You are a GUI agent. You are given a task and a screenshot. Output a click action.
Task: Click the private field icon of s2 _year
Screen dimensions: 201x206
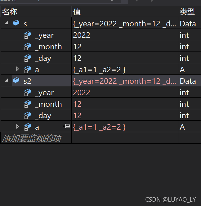(28, 92)
